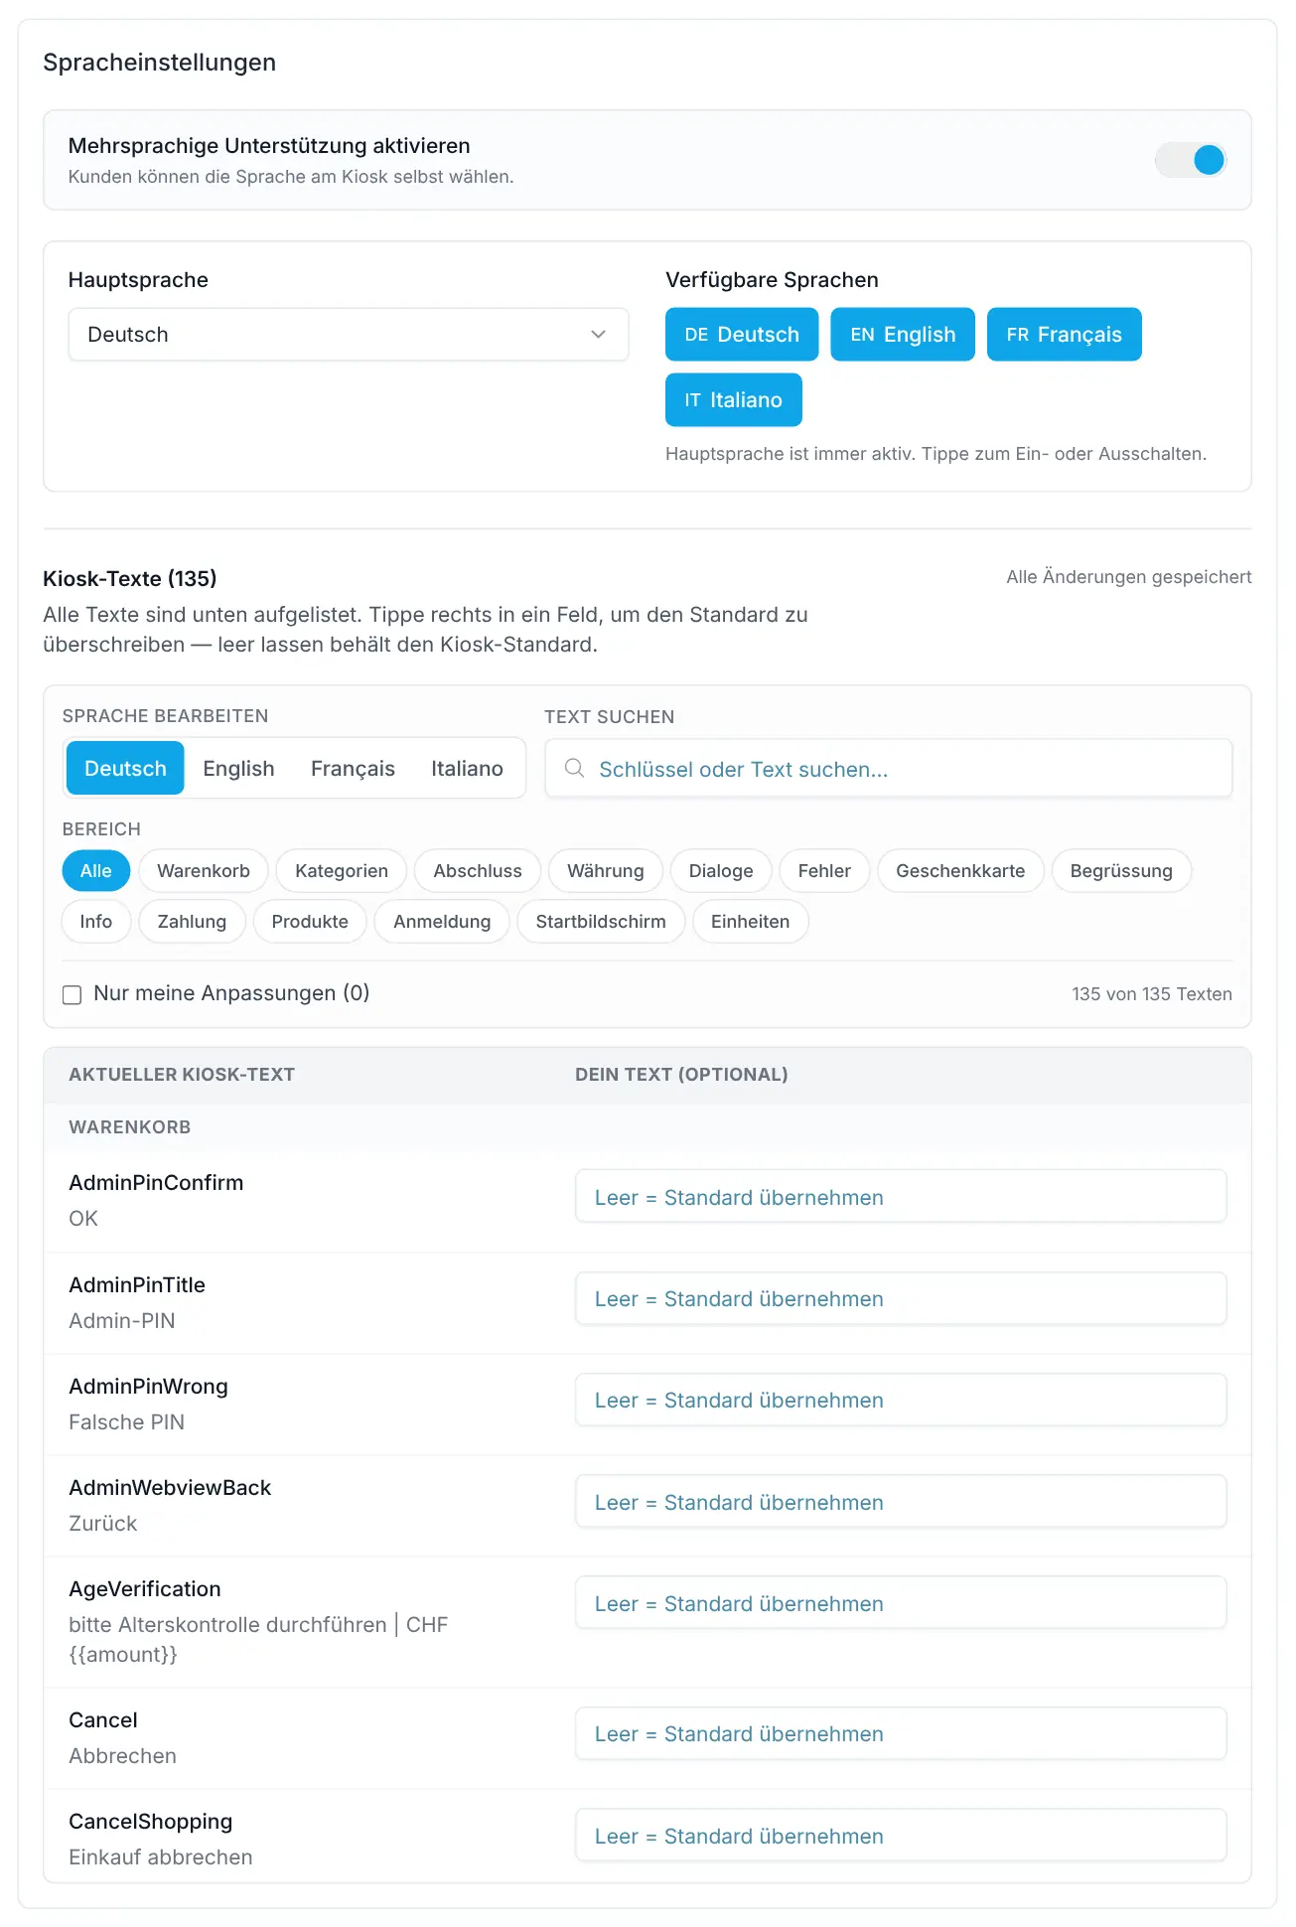
Task: Filter texts by Einheiten
Action: (751, 922)
